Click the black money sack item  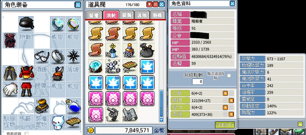(147, 50)
